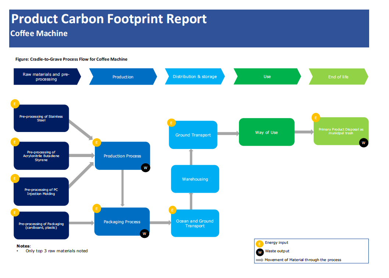Select the energy badge on PC Injection Molding
389x278 pixels.
tap(15, 179)
